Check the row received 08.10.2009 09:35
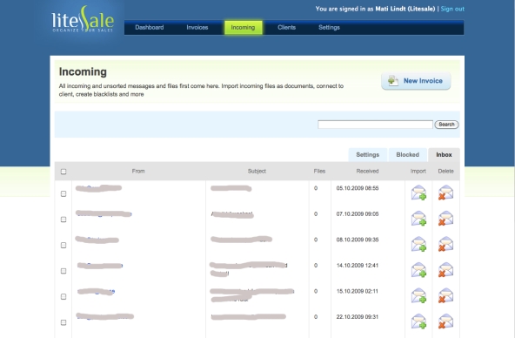This screenshot has height=338, width=515. point(64,245)
